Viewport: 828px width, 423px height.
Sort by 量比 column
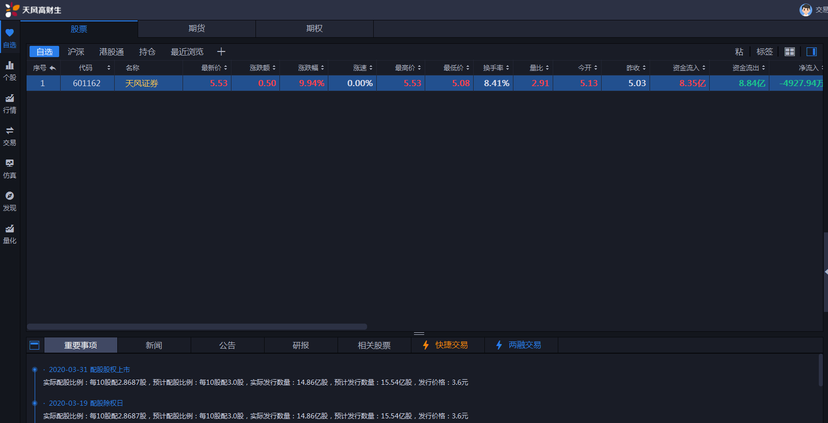pos(533,68)
